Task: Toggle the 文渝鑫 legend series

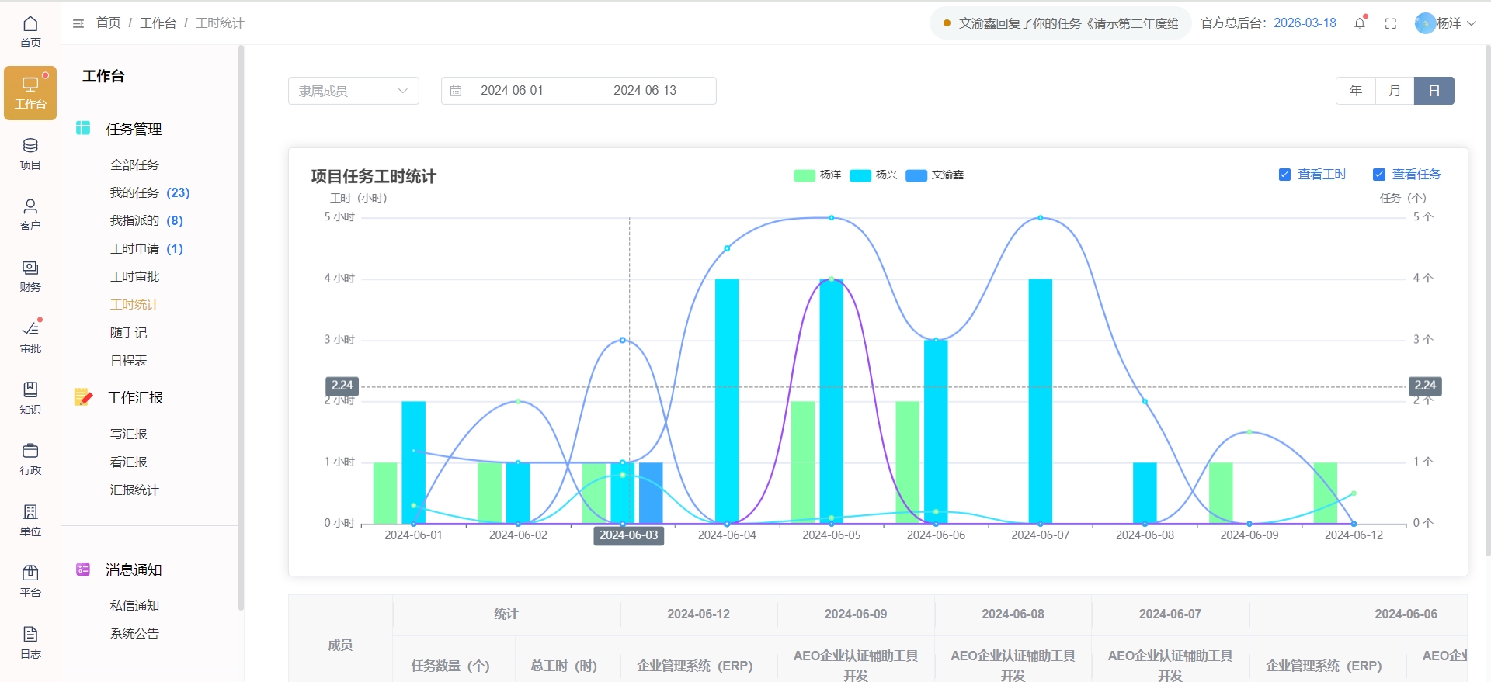Action: click(934, 175)
